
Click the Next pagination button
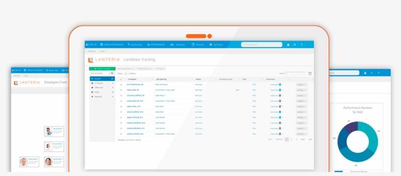pyautogui.click(x=303, y=139)
